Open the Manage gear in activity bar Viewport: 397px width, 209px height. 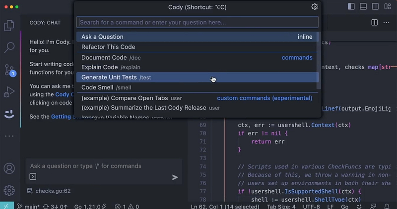(x=9, y=190)
